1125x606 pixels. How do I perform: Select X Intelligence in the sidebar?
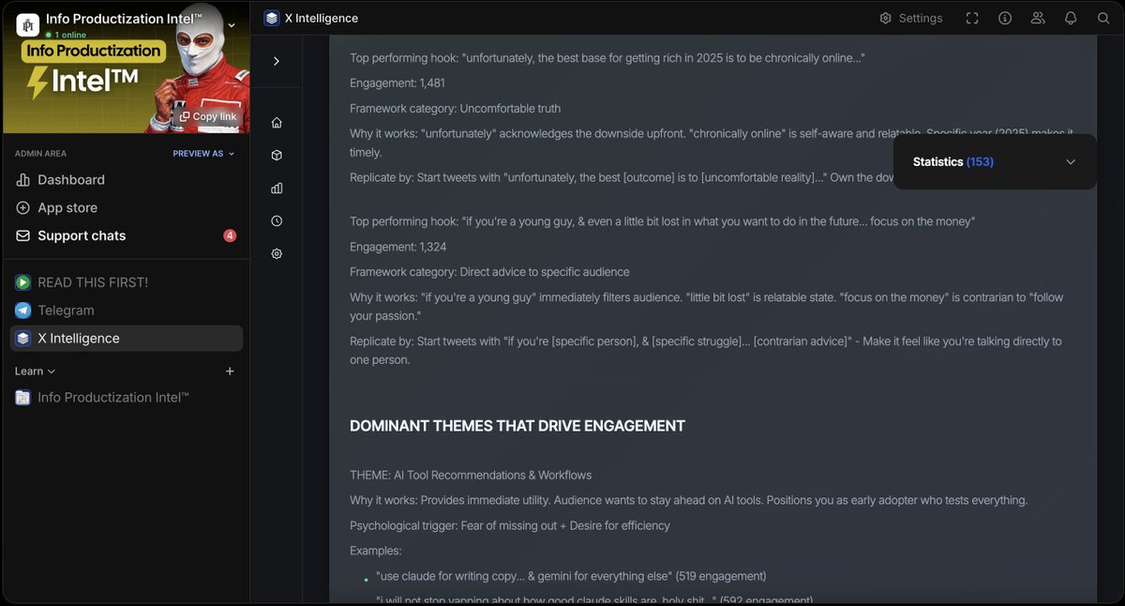click(126, 339)
